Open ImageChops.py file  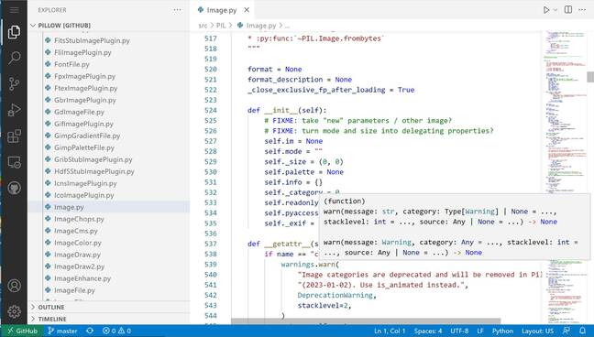pyautogui.click(x=79, y=219)
